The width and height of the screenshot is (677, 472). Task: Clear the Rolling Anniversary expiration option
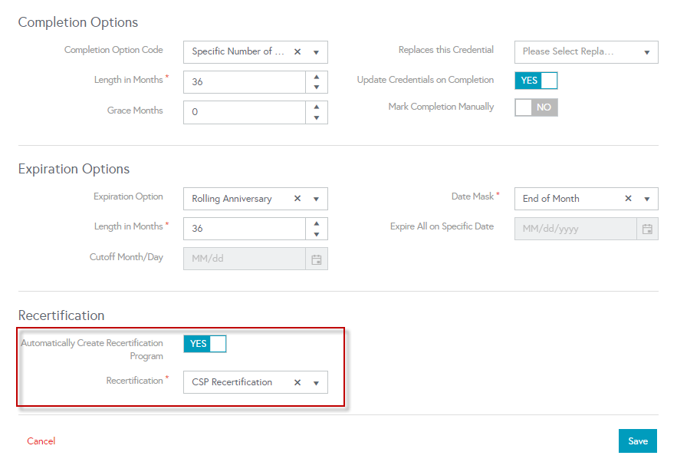point(297,199)
